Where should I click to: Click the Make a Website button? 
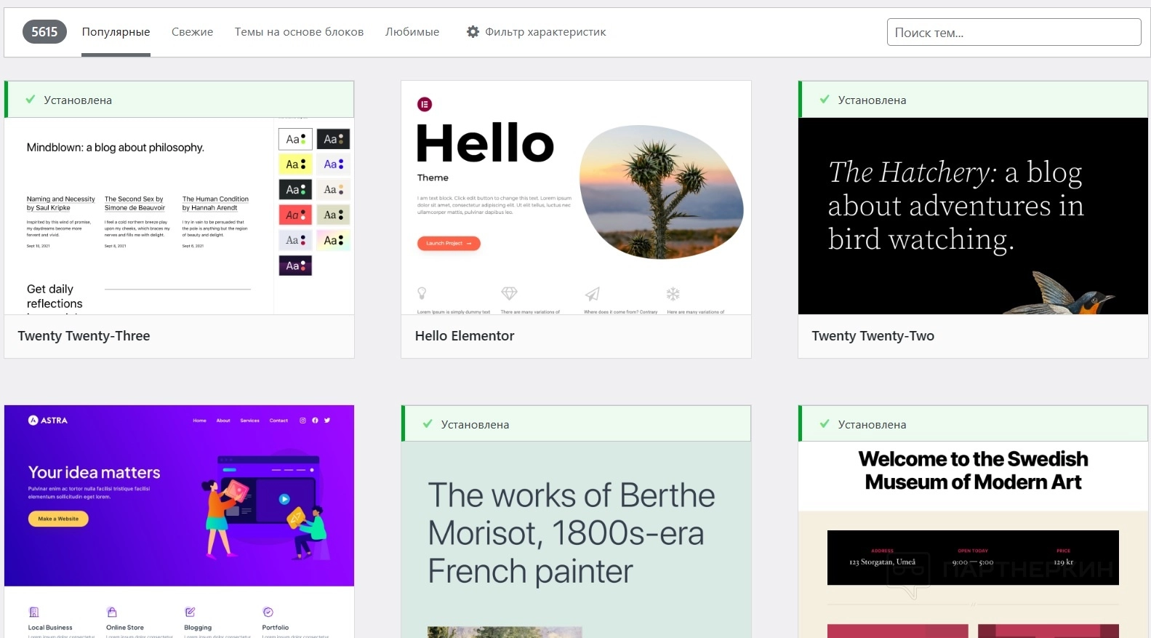[x=58, y=519]
